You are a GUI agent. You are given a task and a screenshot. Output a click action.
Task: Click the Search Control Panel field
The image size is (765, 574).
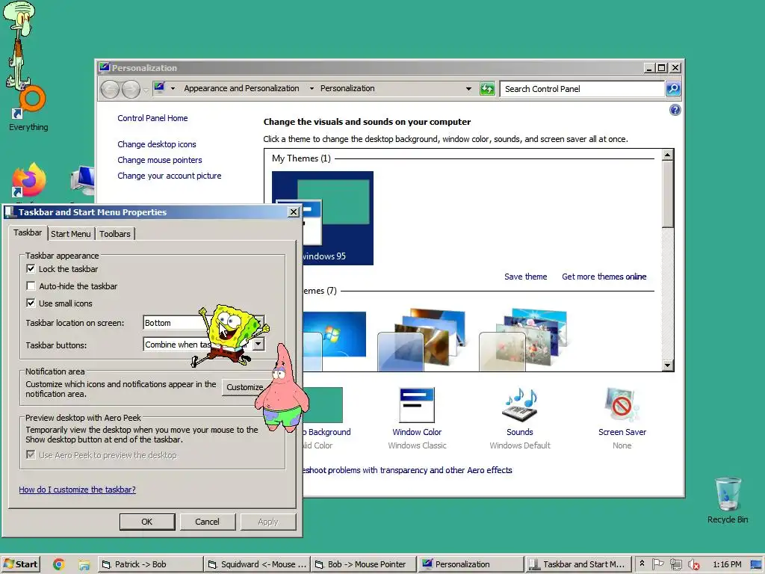pyautogui.click(x=582, y=89)
